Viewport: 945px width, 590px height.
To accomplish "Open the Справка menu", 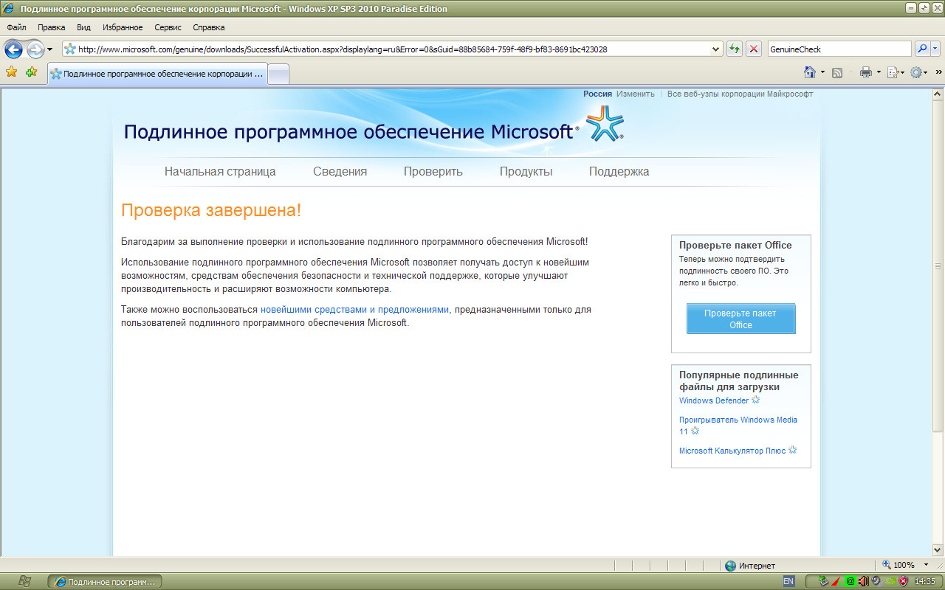I will (209, 27).
